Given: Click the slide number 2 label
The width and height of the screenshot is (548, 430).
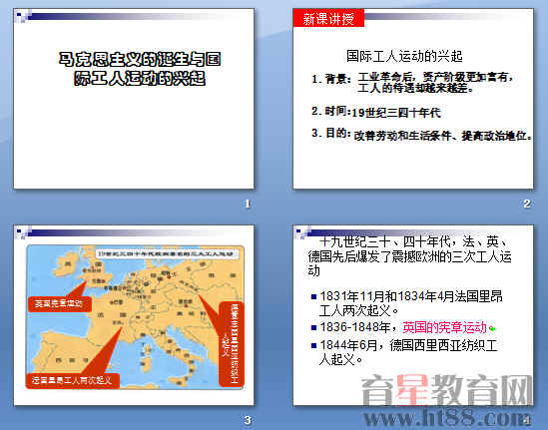Looking at the screenshot, I should coord(527,204).
